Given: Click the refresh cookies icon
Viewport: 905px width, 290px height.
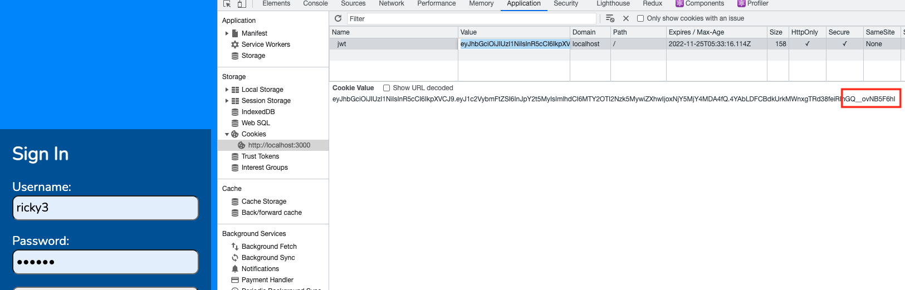Looking at the screenshot, I should click(338, 18).
